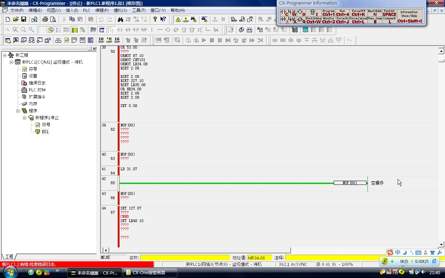Click the Sogou IME logo icon
The width and height of the screenshot is (445, 278).
(390, 253)
